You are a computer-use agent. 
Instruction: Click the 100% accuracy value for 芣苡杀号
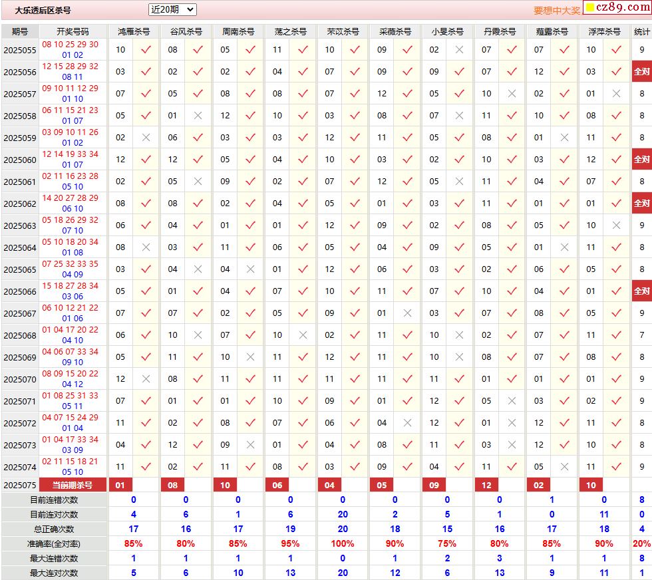click(343, 544)
